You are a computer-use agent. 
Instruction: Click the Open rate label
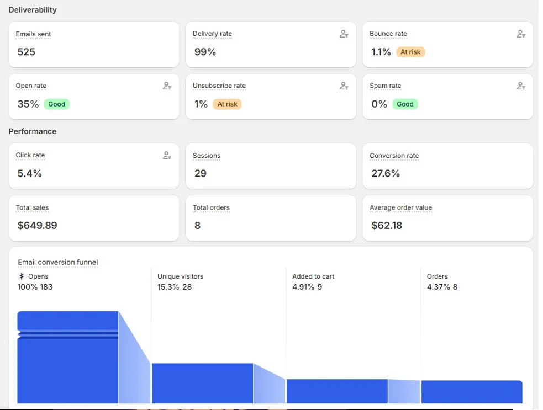click(31, 86)
